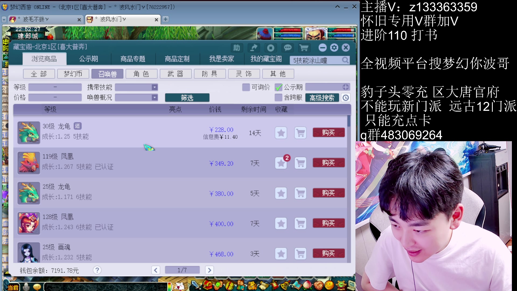
Task: Favorite the 30级 龙龟 listing star
Action: 281,133
